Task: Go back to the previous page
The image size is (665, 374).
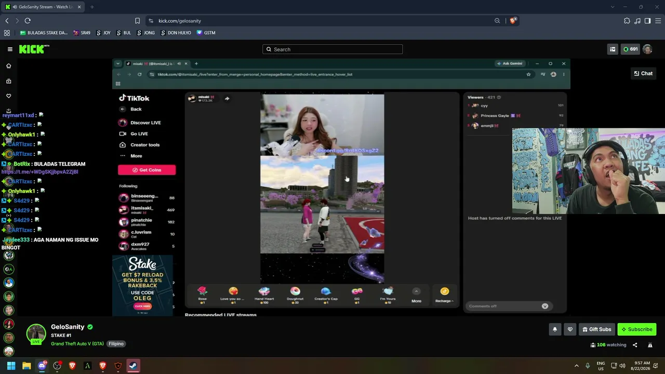Action: [x=7, y=21]
